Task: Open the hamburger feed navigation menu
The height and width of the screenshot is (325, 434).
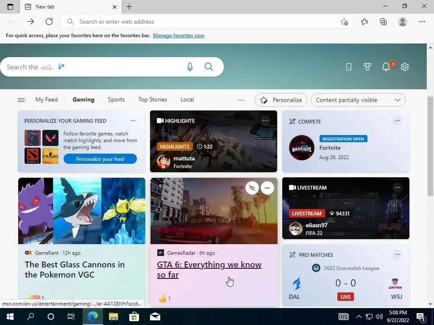Action: (x=21, y=100)
